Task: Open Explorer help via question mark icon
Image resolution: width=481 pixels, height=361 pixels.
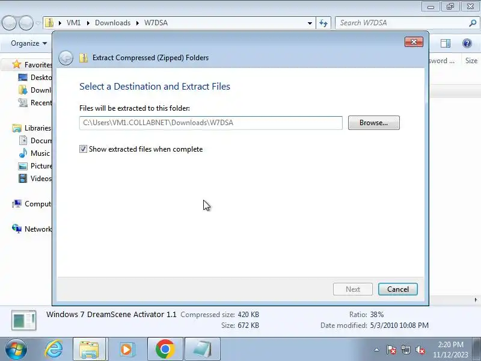Action: tap(467, 43)
